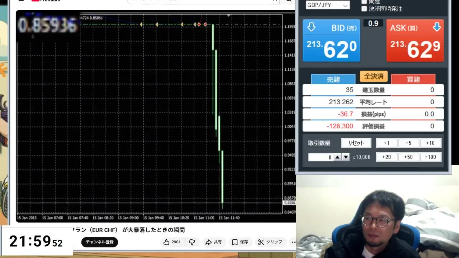Add +5 to trade quantity

(408, 143)
